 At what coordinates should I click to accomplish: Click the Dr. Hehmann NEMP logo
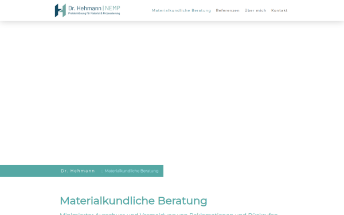point(87,10)
